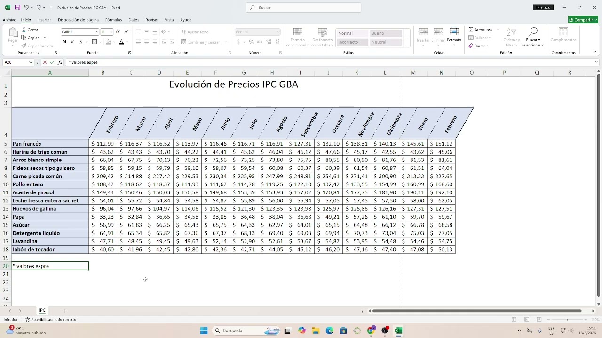
Task: Select the Normal cell style
Action: point(352,33)
